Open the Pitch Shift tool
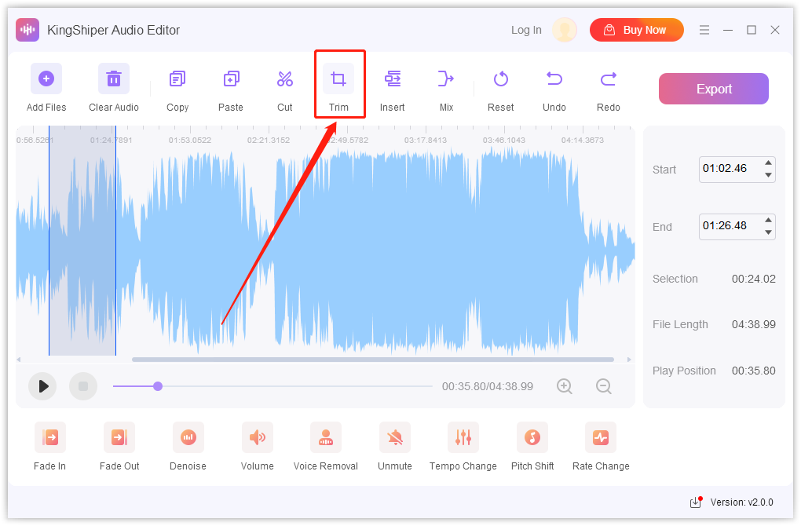Screen dimensions: 801x526 tap(532, 437)
